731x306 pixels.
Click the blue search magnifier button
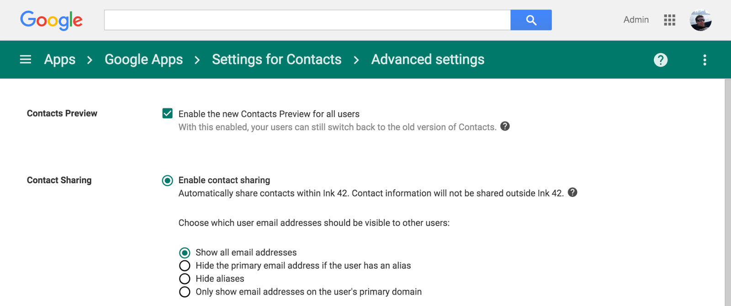(x=531, y=20)
